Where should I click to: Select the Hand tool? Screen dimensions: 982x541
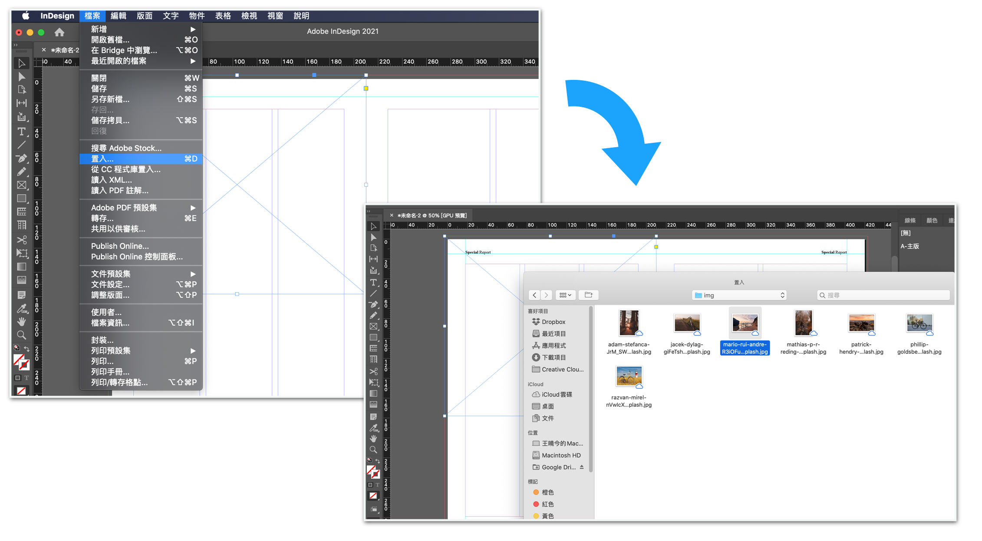[21, 322]
